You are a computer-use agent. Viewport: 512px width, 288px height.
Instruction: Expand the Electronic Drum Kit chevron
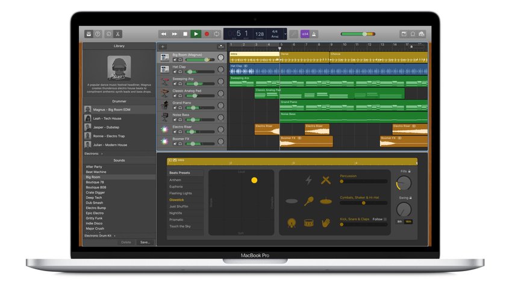pyautogui.click(x=114, y=236)
